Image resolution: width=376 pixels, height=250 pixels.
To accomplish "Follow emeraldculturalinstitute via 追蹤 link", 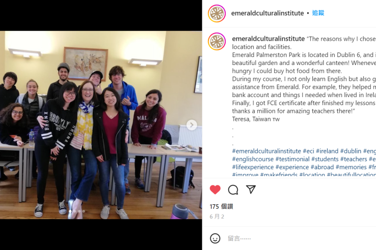I will pos(318,13).
